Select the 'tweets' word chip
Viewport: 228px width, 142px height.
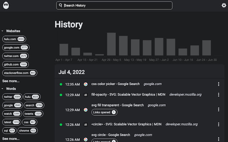(33, 114)
